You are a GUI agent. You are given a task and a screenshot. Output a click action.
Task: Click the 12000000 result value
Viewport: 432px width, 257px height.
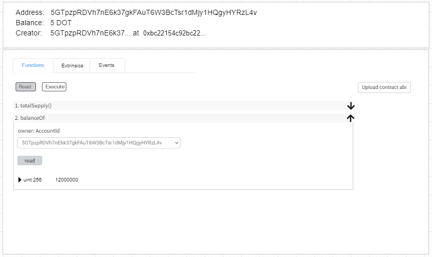pos(67,180)
